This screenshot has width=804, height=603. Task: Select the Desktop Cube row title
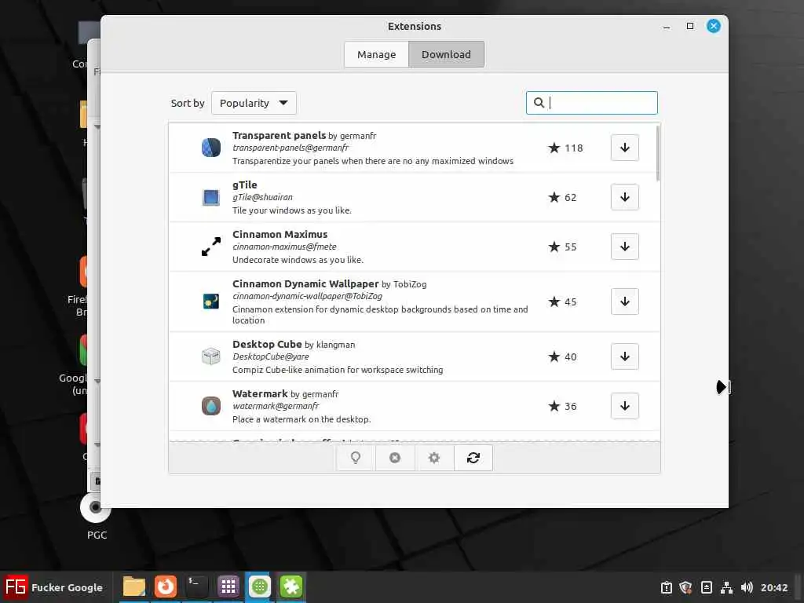pyautogui.click(x=267, y=345)
